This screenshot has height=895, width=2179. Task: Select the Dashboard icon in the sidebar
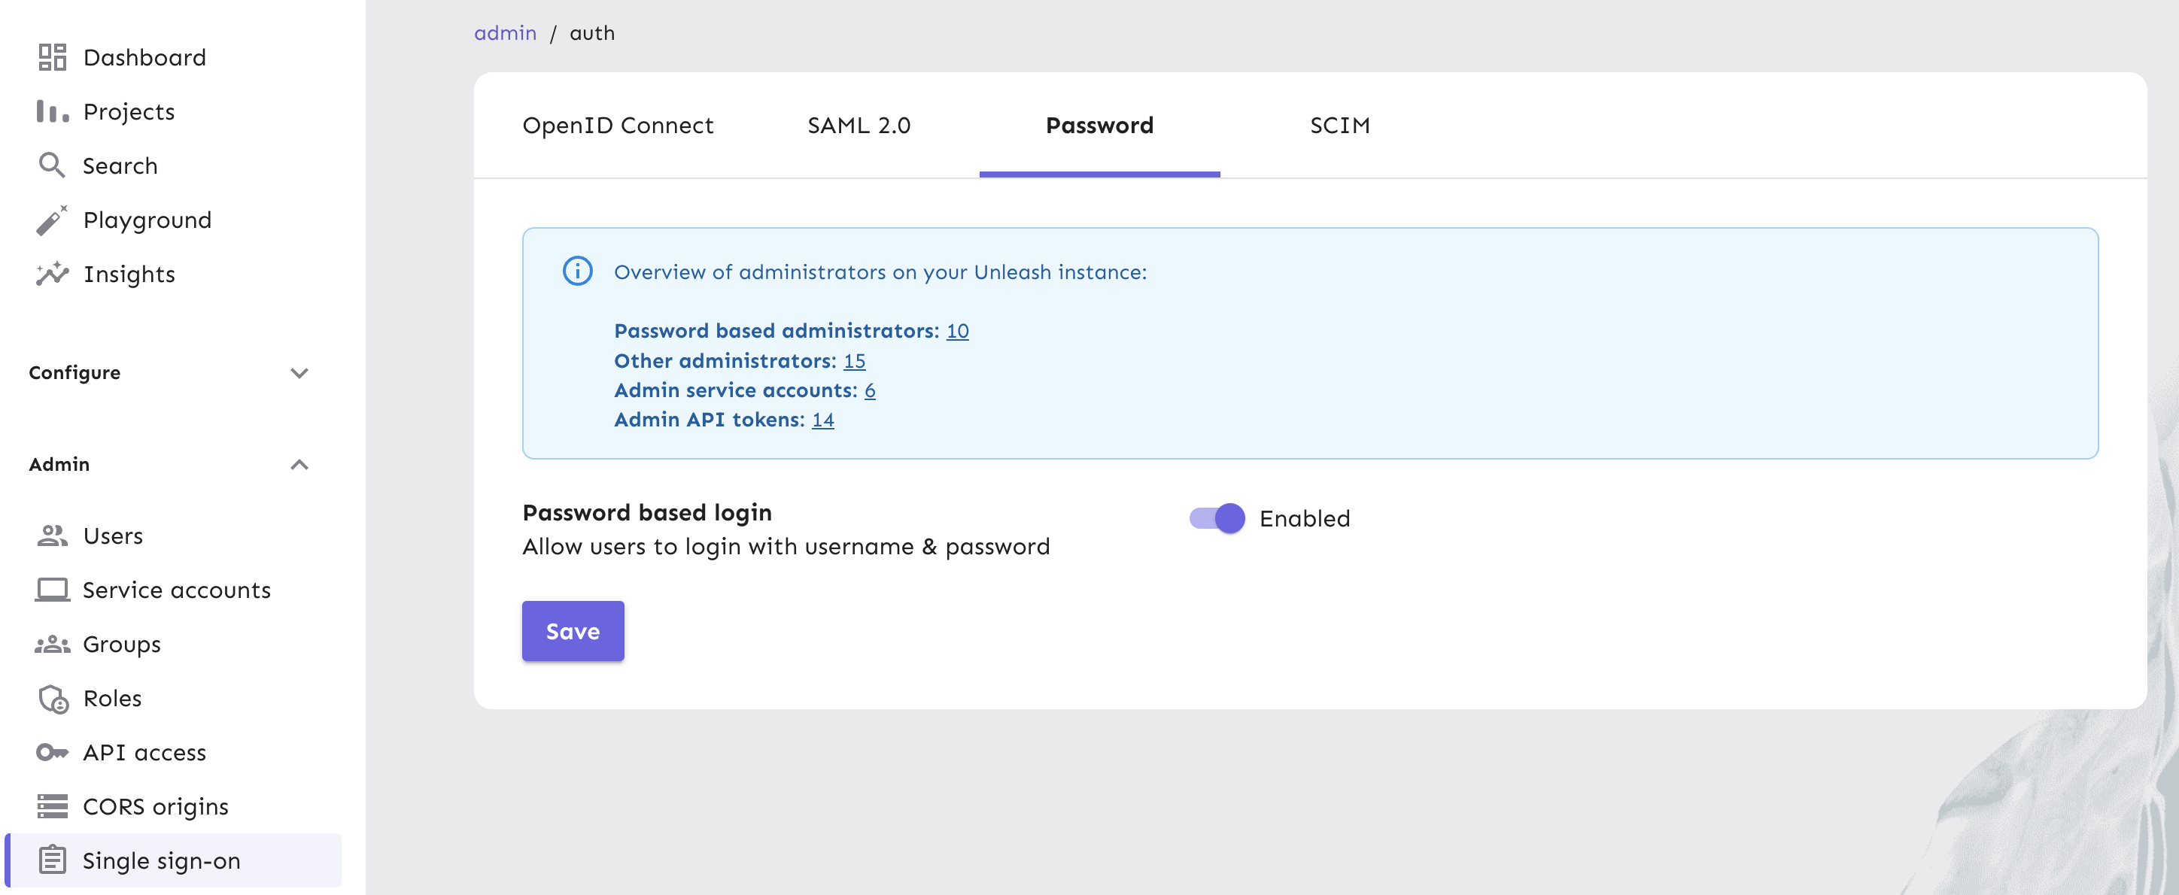pos(53,56)
